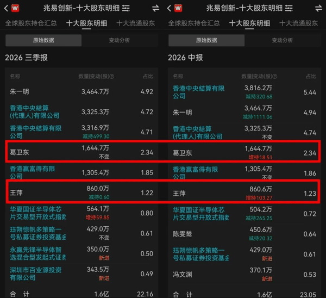Viewport: 326px width, 298px height.
Task: Select 变动分析 segment in right panel
Action: pos(283,40)
